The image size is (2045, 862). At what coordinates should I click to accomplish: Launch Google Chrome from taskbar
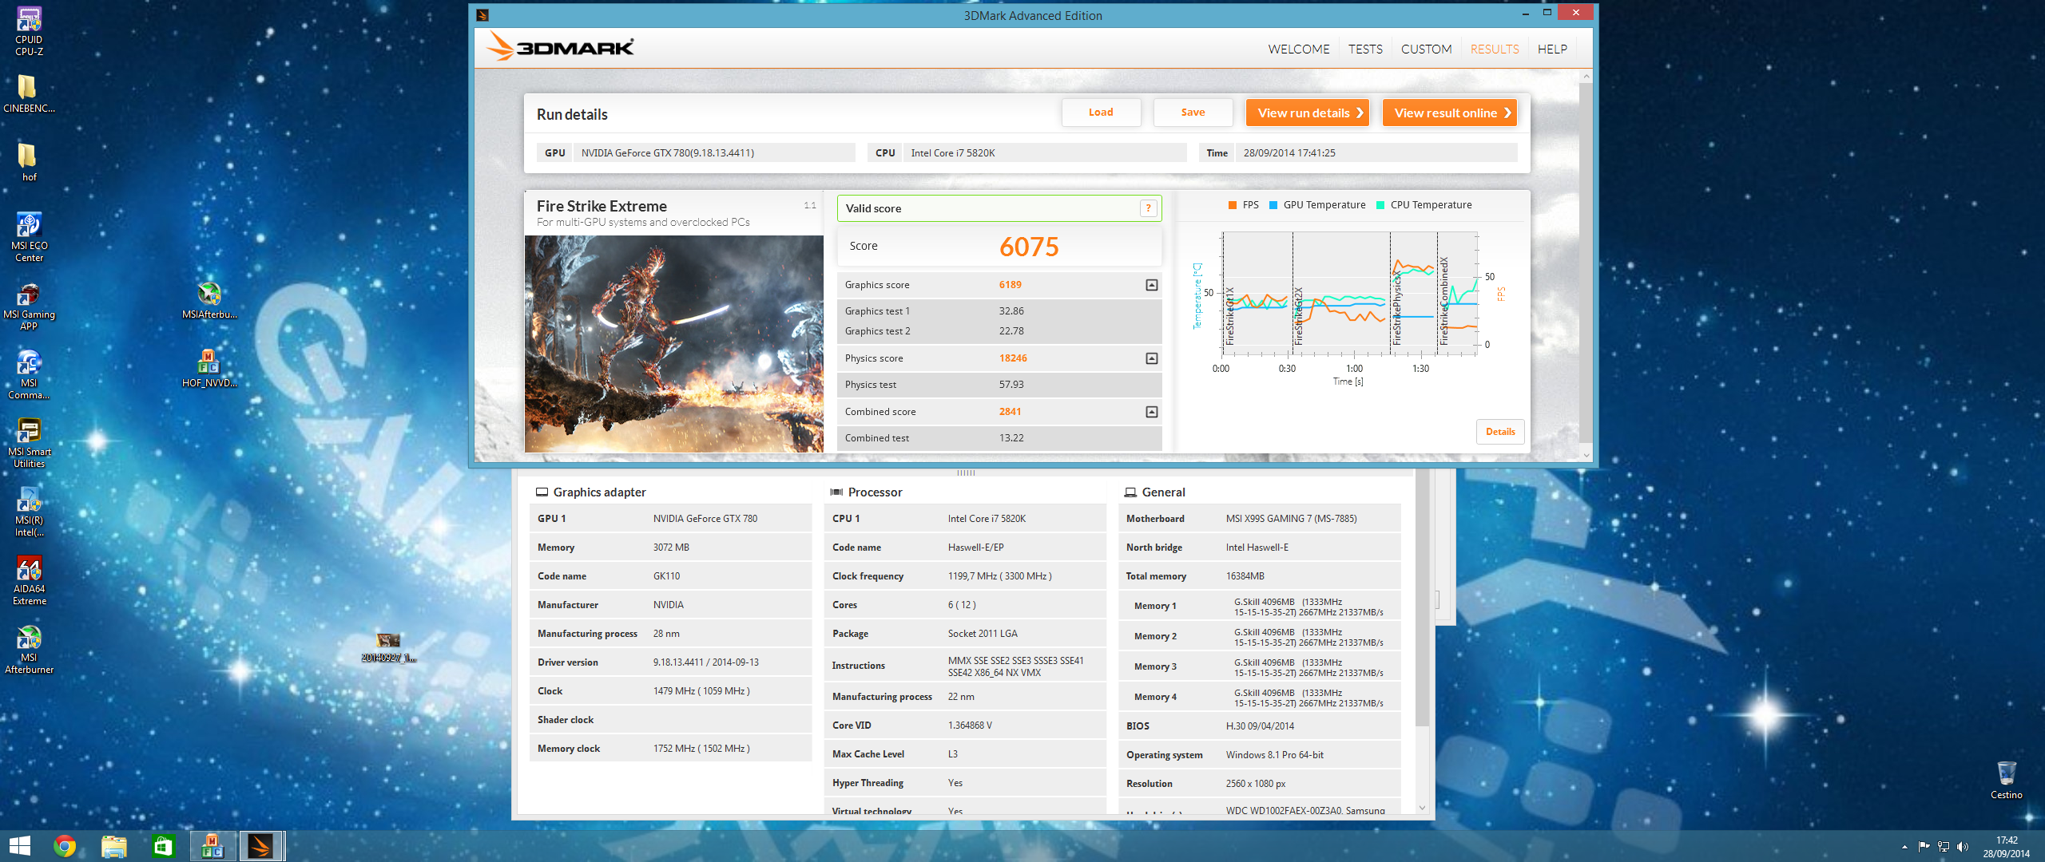click(65, 846)
